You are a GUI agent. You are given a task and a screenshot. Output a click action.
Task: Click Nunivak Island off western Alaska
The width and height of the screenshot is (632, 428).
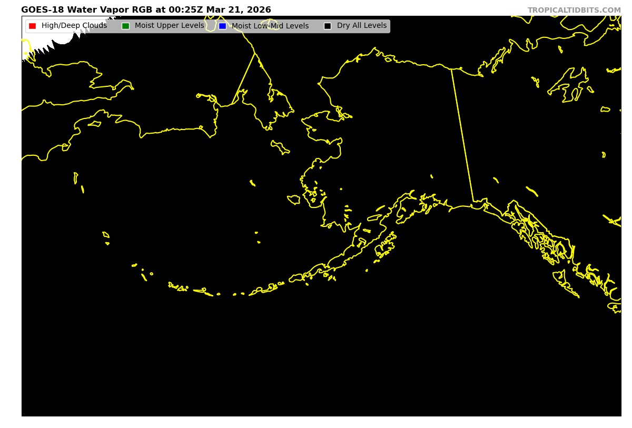pos(293,200)
